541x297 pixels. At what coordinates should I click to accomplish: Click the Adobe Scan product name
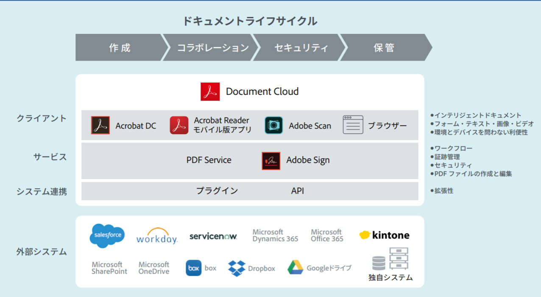click(x=310, y=126)
